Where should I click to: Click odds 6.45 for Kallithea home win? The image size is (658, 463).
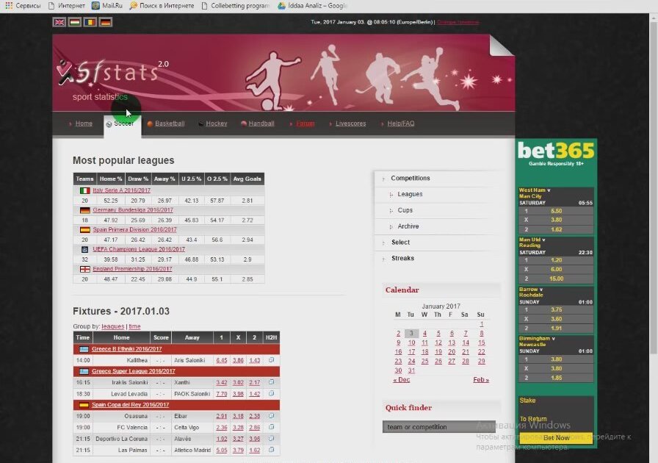coord(222,361)
